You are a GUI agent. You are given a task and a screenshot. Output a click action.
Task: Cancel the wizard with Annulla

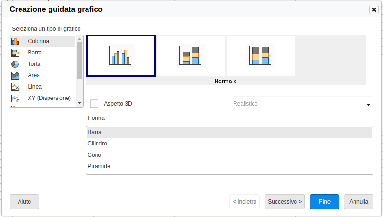(358, 202)
